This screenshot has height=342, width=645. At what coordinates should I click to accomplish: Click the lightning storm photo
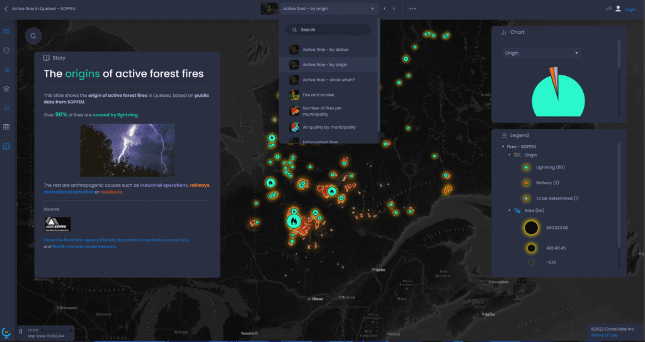click(x=127, y=150)
